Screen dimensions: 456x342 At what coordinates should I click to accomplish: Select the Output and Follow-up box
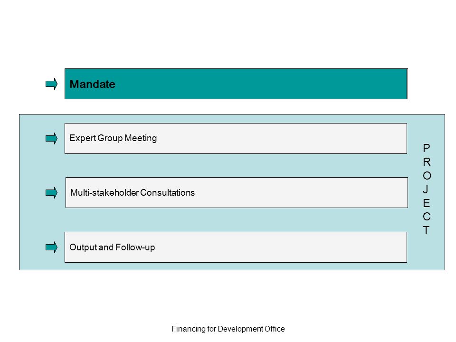[236, 247]
